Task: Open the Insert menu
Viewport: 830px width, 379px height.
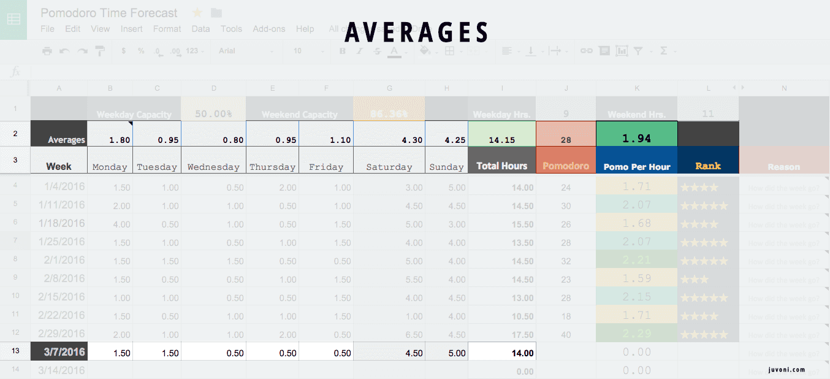Action: (132, 29)
